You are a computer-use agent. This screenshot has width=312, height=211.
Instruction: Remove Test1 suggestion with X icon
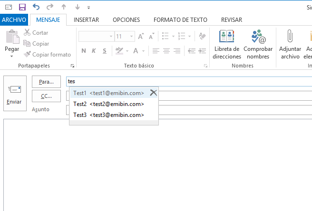(153, 93)
